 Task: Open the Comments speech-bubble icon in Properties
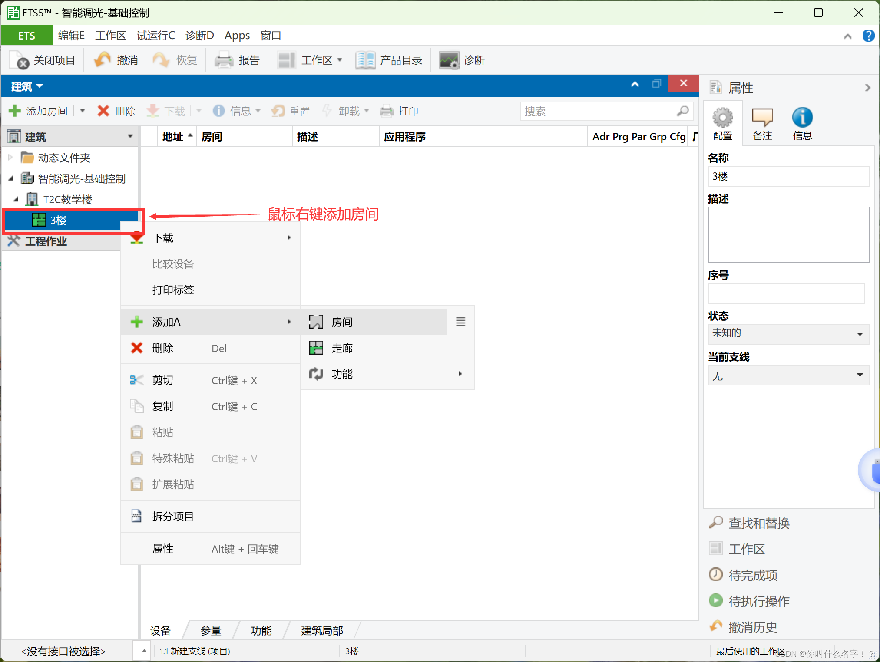762,118
